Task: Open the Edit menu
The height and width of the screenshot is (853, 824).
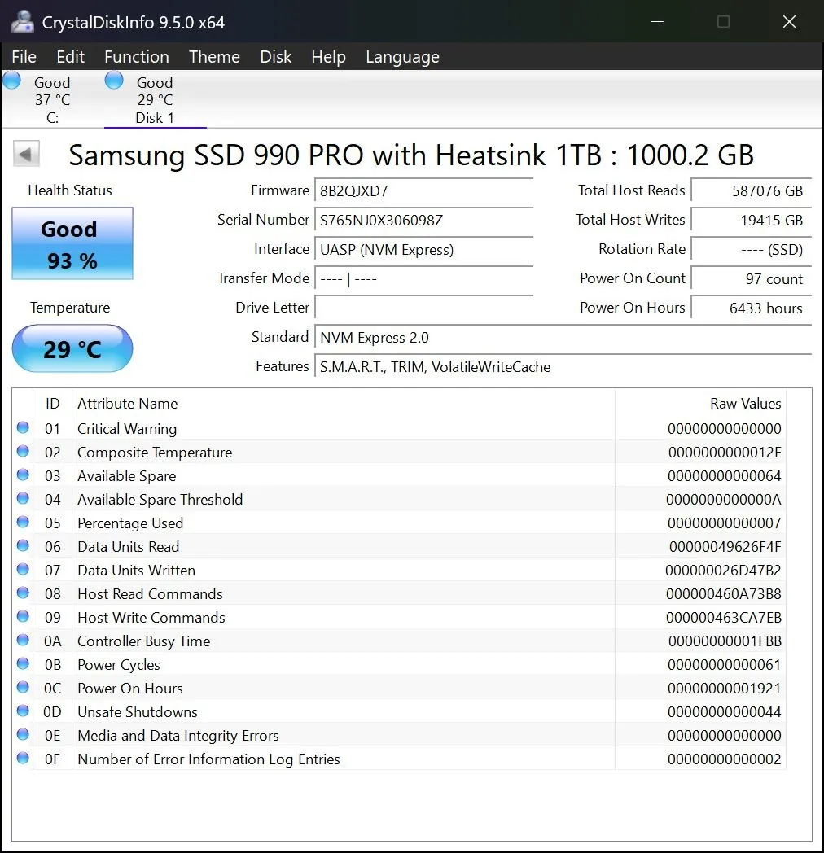Action: tap(70, 57)
